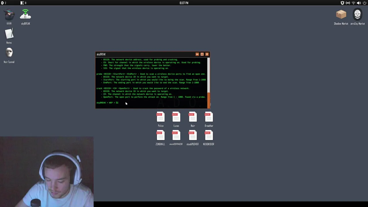Click the speaker volume icon
The height and width of the screenshot is (207, 368).
(x=359, y=3)
